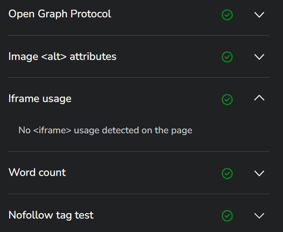Click the green status check for Iframe usage
The width and height of the screenshot is (283, 232).
click(227, 99)
